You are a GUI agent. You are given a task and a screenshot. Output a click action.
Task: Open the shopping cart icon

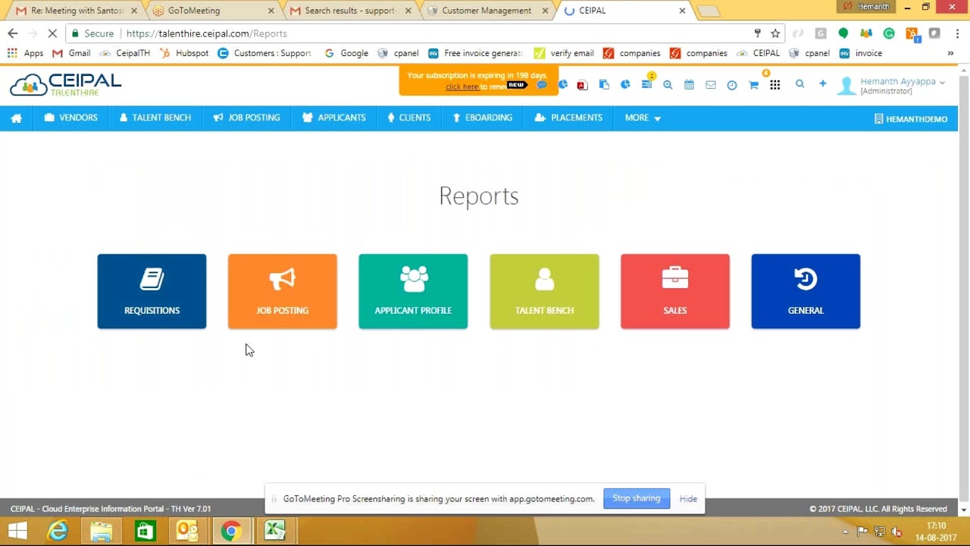coord(753,85)
